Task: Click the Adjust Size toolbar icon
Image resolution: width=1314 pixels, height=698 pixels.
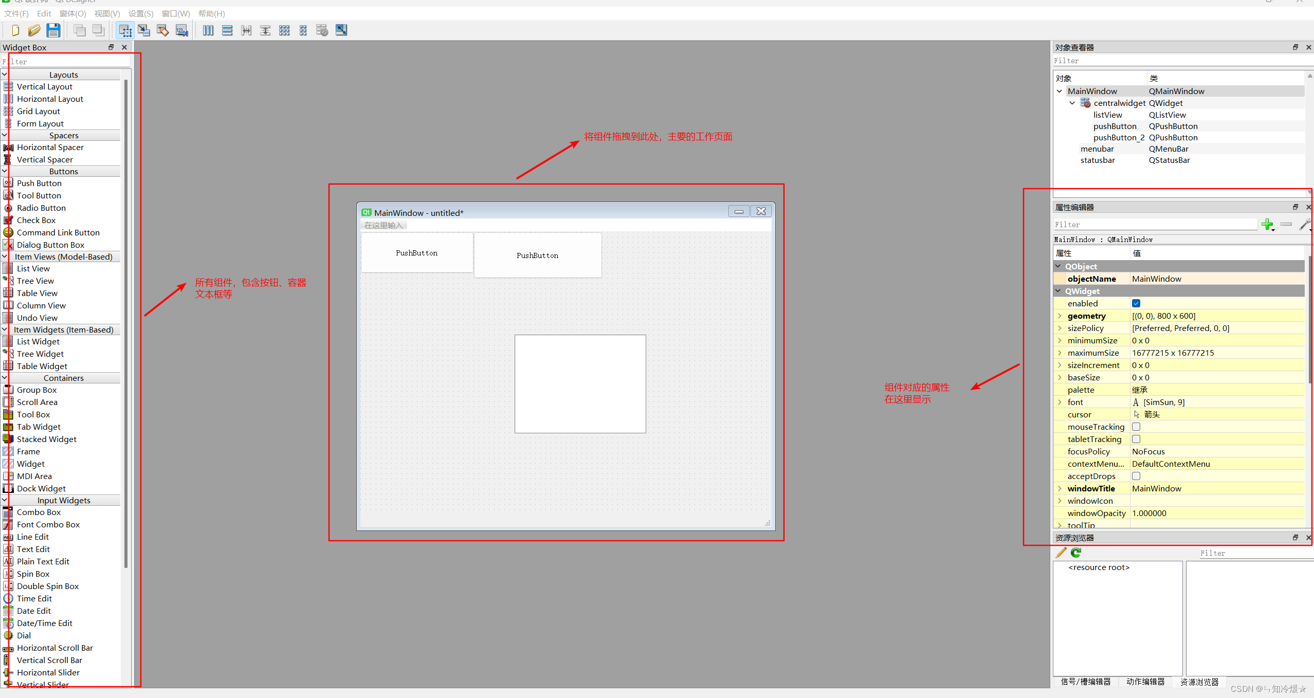Action: click(x=341, y=30)
